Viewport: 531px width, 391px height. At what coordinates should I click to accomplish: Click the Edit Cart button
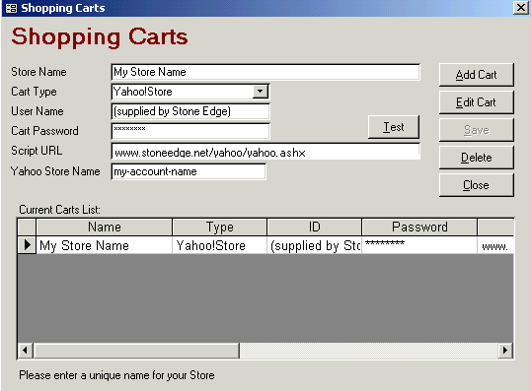pos(476,102)
